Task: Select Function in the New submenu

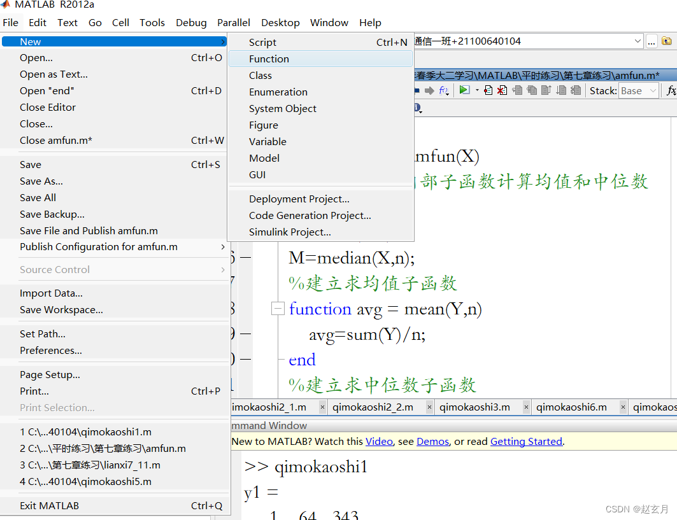Action: pos(321,59)
